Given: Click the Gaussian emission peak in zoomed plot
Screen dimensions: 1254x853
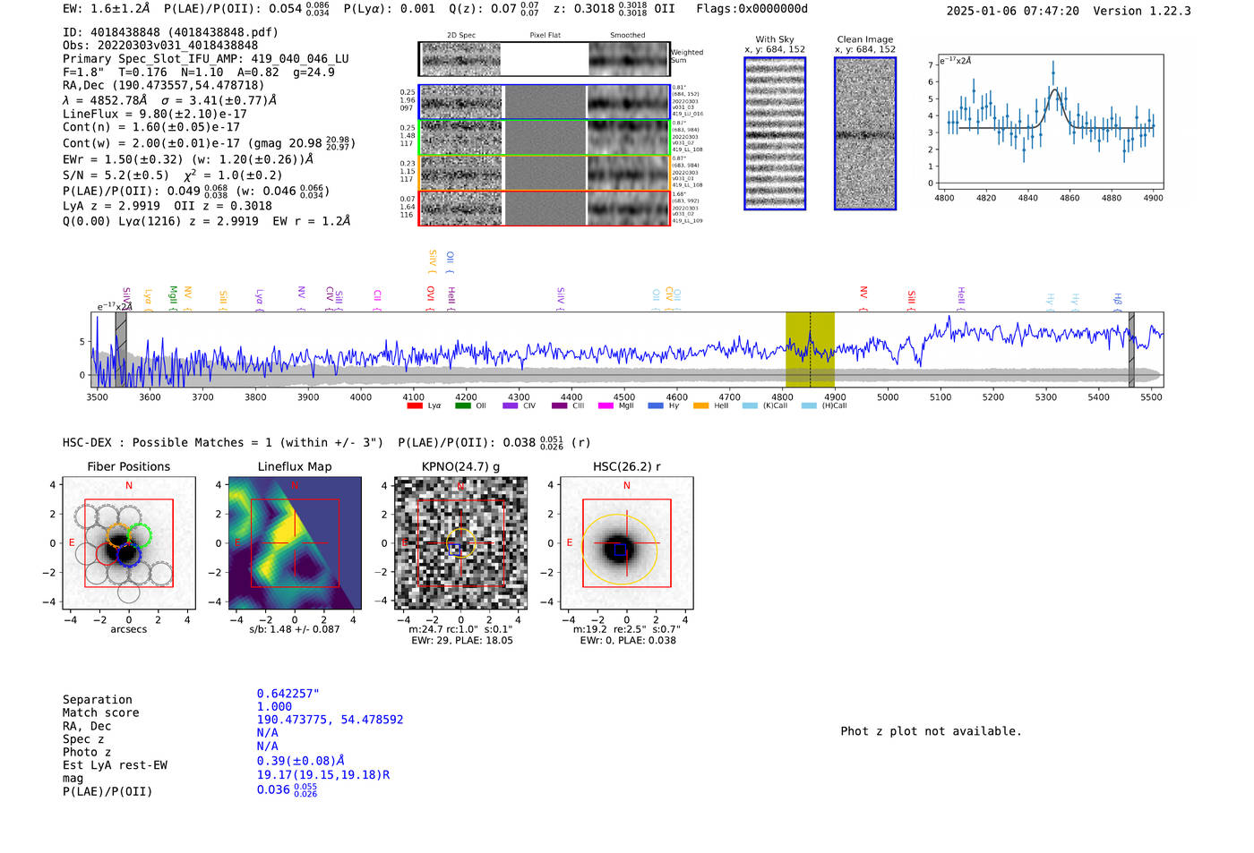Looking at the screenshot, I should 1054,90.
